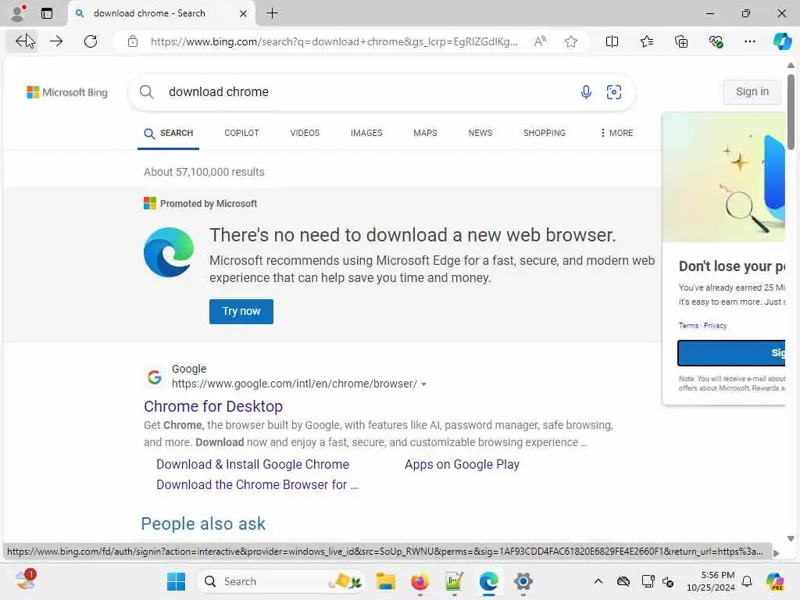Click the download chrome search input field

point(367,92)
